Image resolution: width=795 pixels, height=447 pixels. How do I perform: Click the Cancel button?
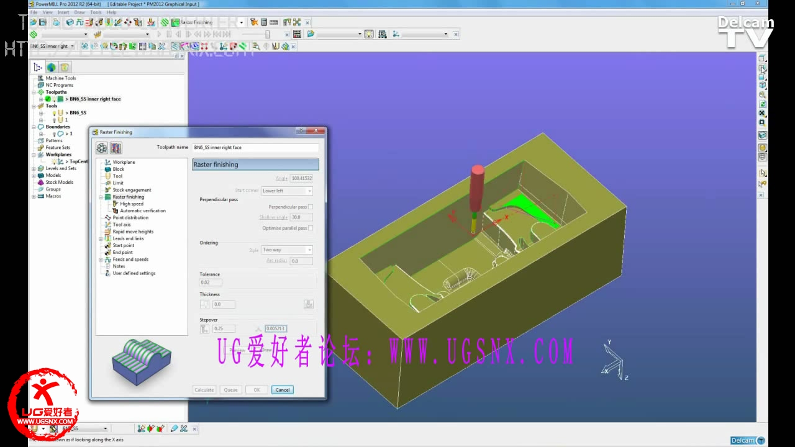[x=282, y=390]
